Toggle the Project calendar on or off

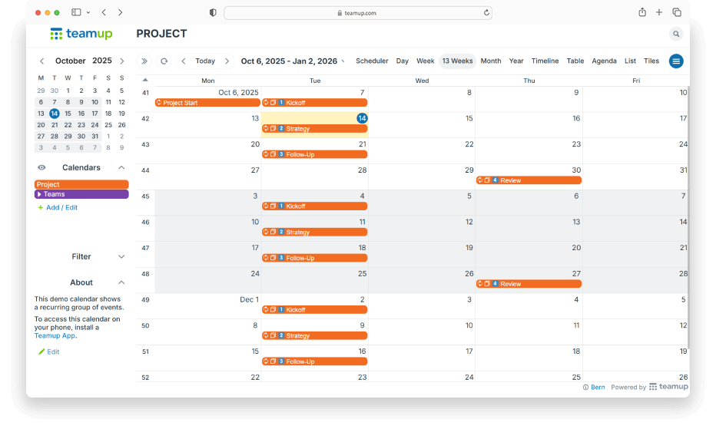(x=81, y=184)
